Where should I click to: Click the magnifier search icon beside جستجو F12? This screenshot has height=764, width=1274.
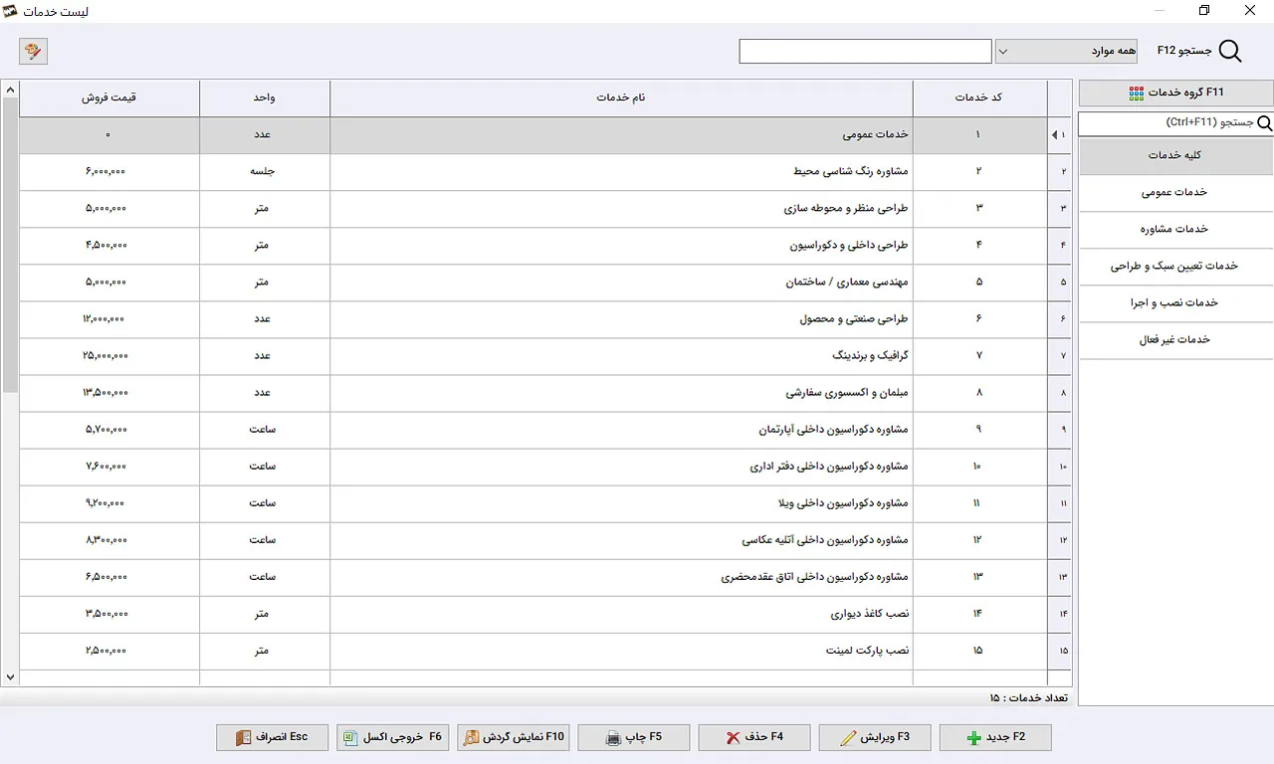(1230, 52)
